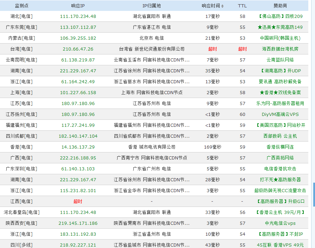
Task: Click TTL value 60 in 江苏扬州 row
Action: click(x=242, y=114)
